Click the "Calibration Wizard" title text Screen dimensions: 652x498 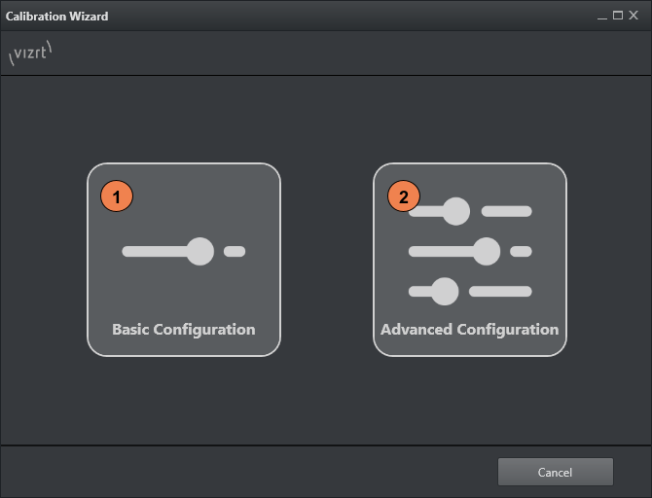pyautogui.click(x=57, y=17)
